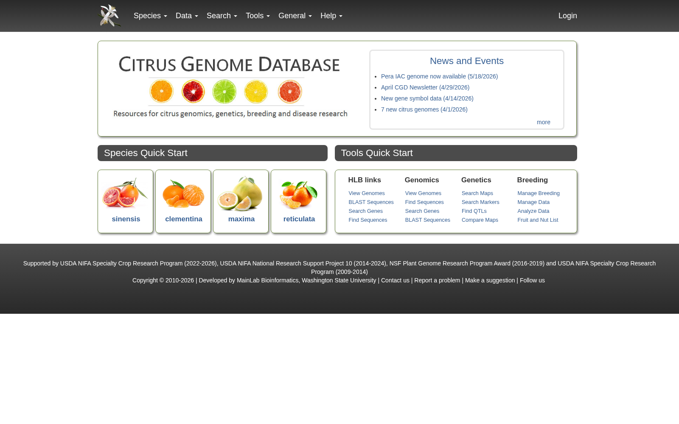Open Manage Data link under Breeding

pos(533,202)
